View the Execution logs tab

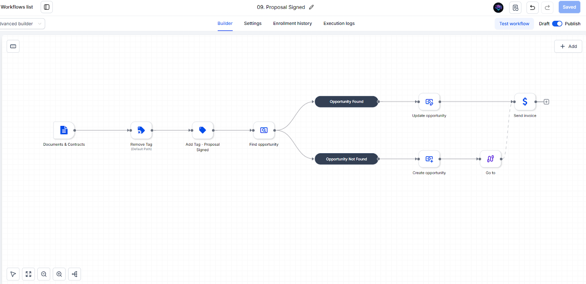point(339,23)
